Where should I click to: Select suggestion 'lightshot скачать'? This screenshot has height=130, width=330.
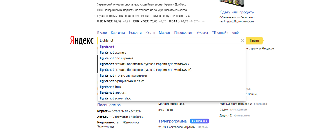(x=172, y=52)
